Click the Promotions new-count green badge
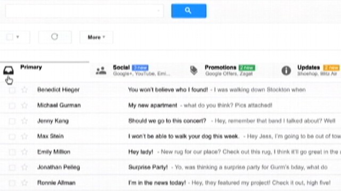 pyautogui.click(x=247, y=67)
